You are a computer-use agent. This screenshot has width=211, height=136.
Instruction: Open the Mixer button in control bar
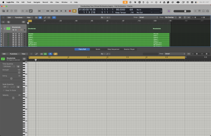tap(27, 11)
